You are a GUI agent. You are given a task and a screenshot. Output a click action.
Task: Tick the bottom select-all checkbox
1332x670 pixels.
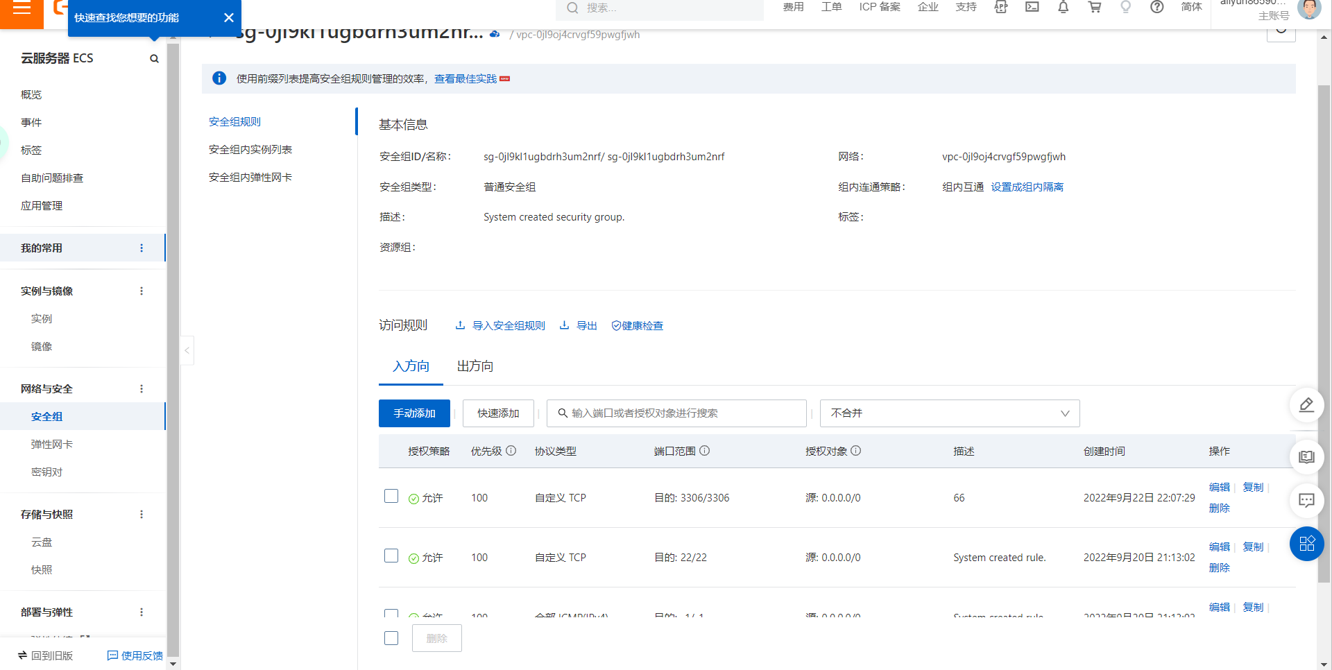[x=391, y=638]
